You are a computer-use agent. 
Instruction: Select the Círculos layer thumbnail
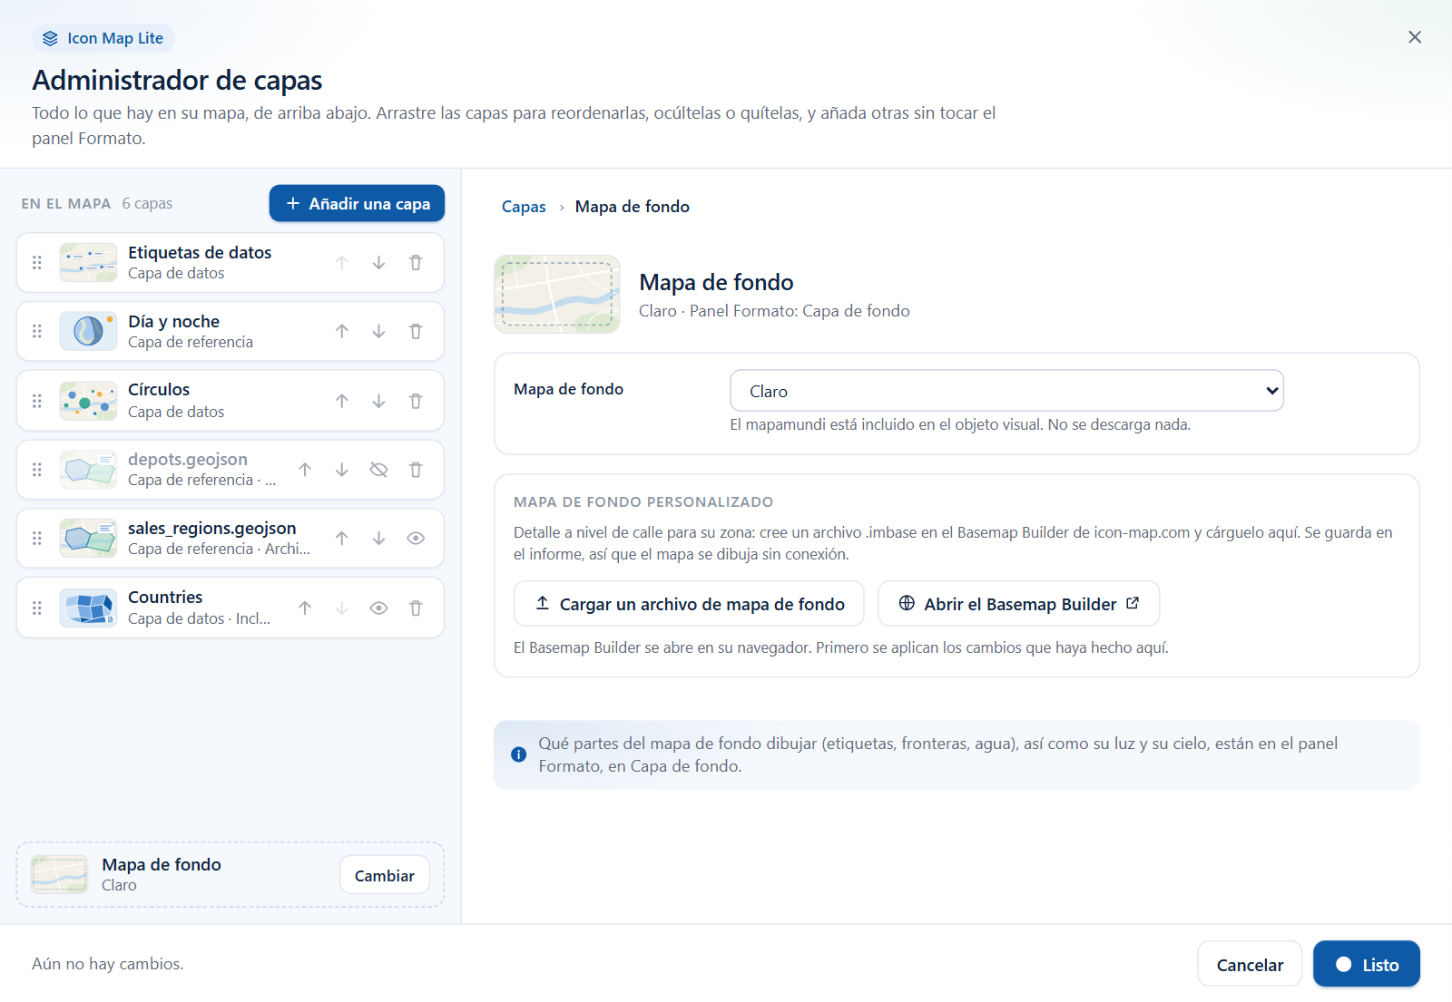[88, 401]
